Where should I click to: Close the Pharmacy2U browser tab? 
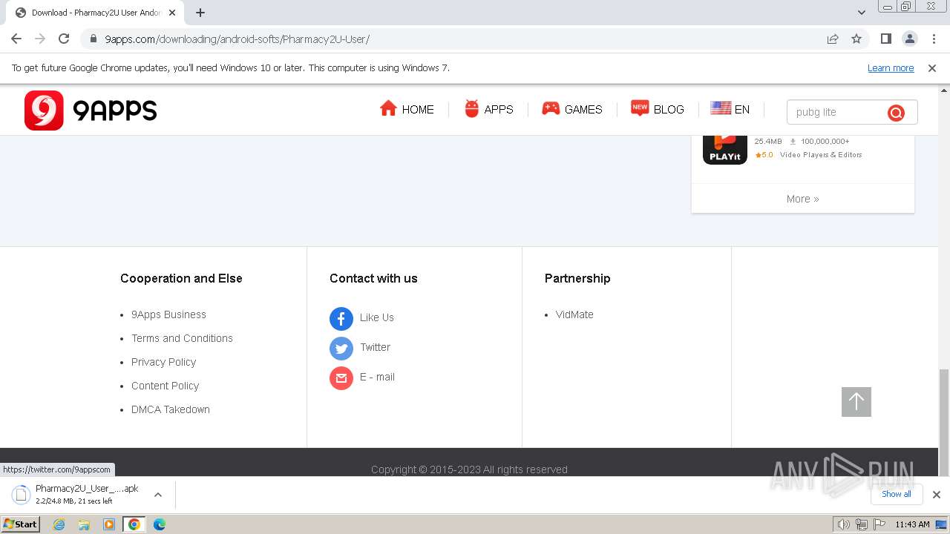click(x=172, y=13)
